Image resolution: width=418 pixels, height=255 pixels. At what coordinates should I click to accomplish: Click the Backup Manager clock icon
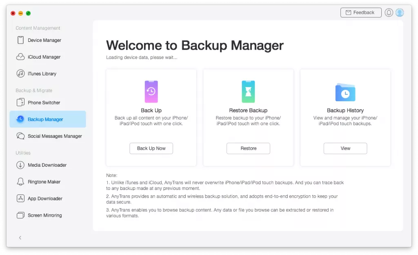pos(20,119)
